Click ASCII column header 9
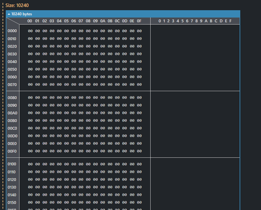Screen dimensions: 261x210 [x=201, y=21]
